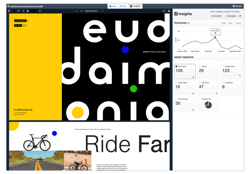Image resolution: width=250 pixels, height=174 pixels.
Task: Enable the Orders metric checkbox
Action: (x=199, y=66)
